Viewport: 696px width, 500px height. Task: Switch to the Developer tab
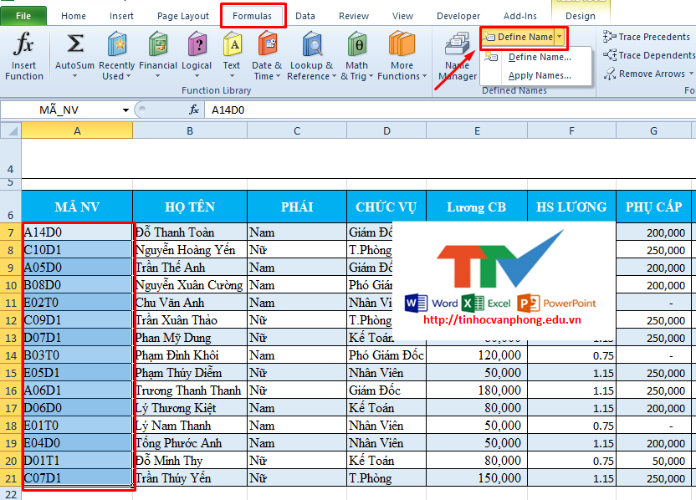tap(458, 16)
